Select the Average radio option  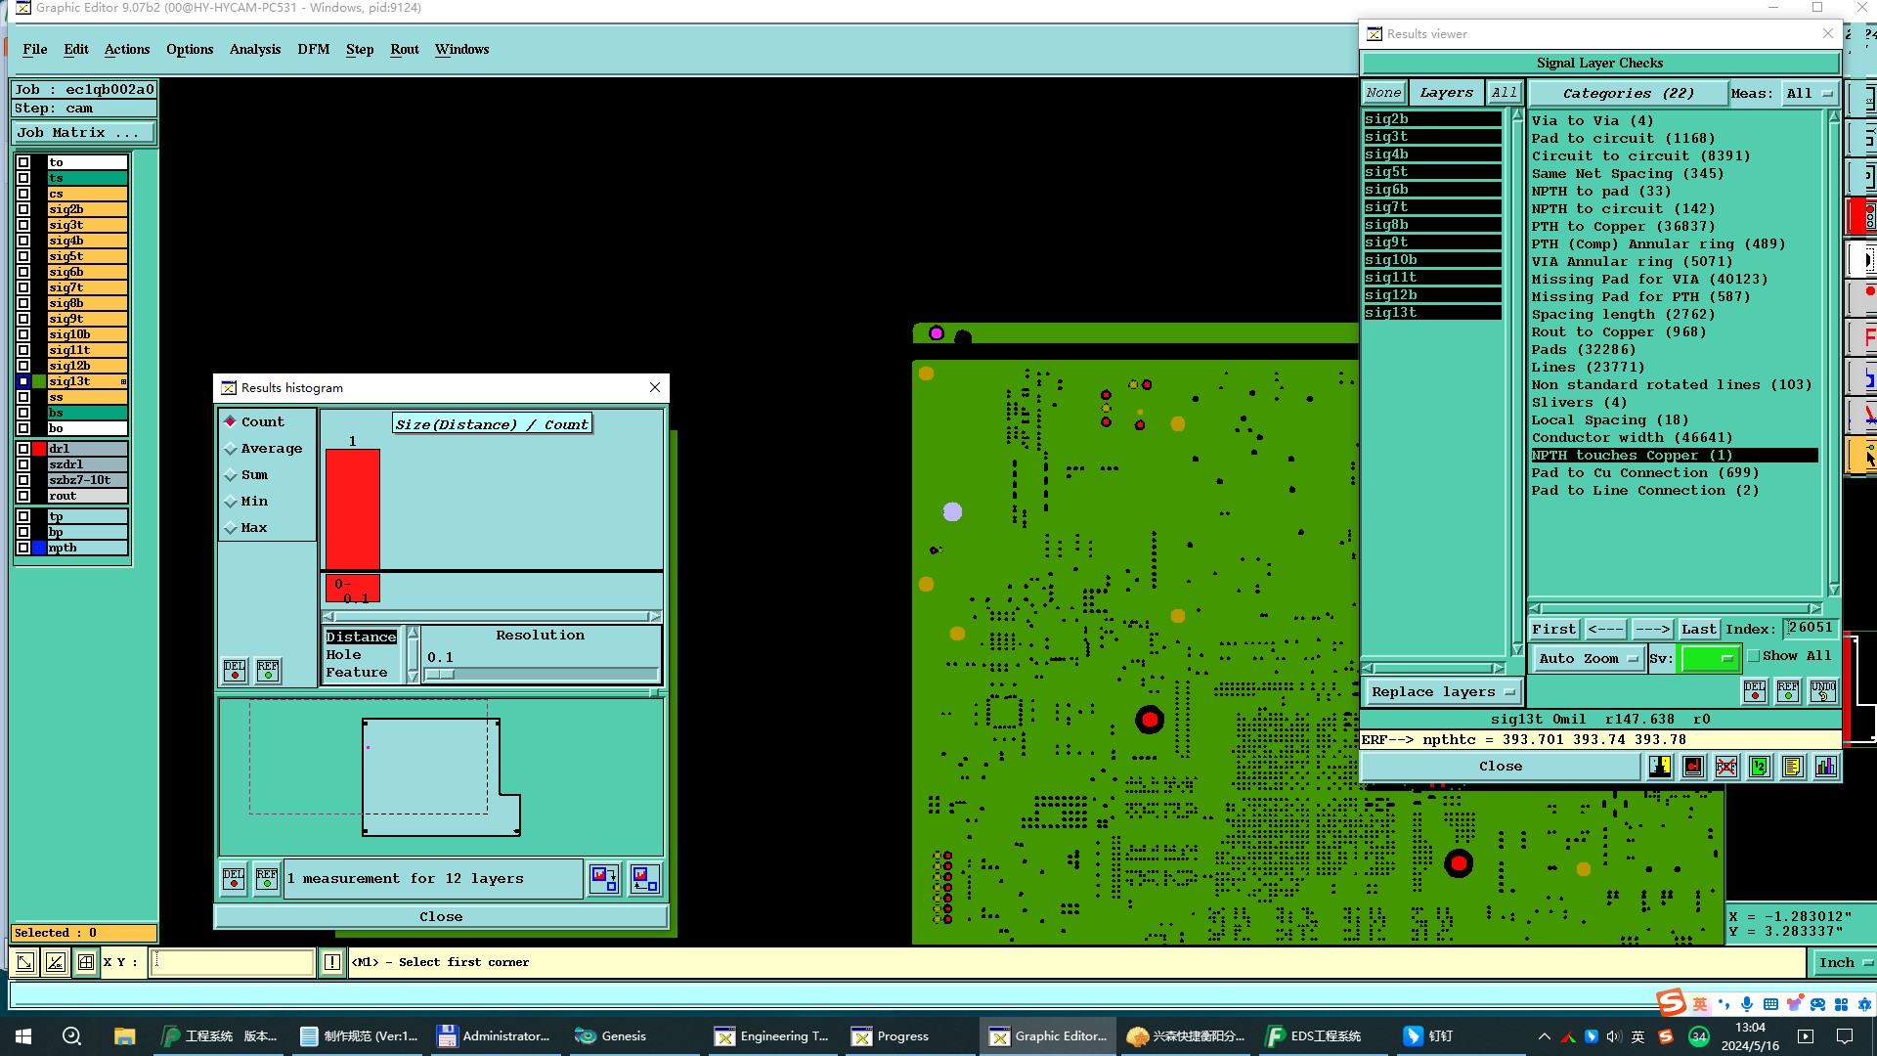click(231, 449)
